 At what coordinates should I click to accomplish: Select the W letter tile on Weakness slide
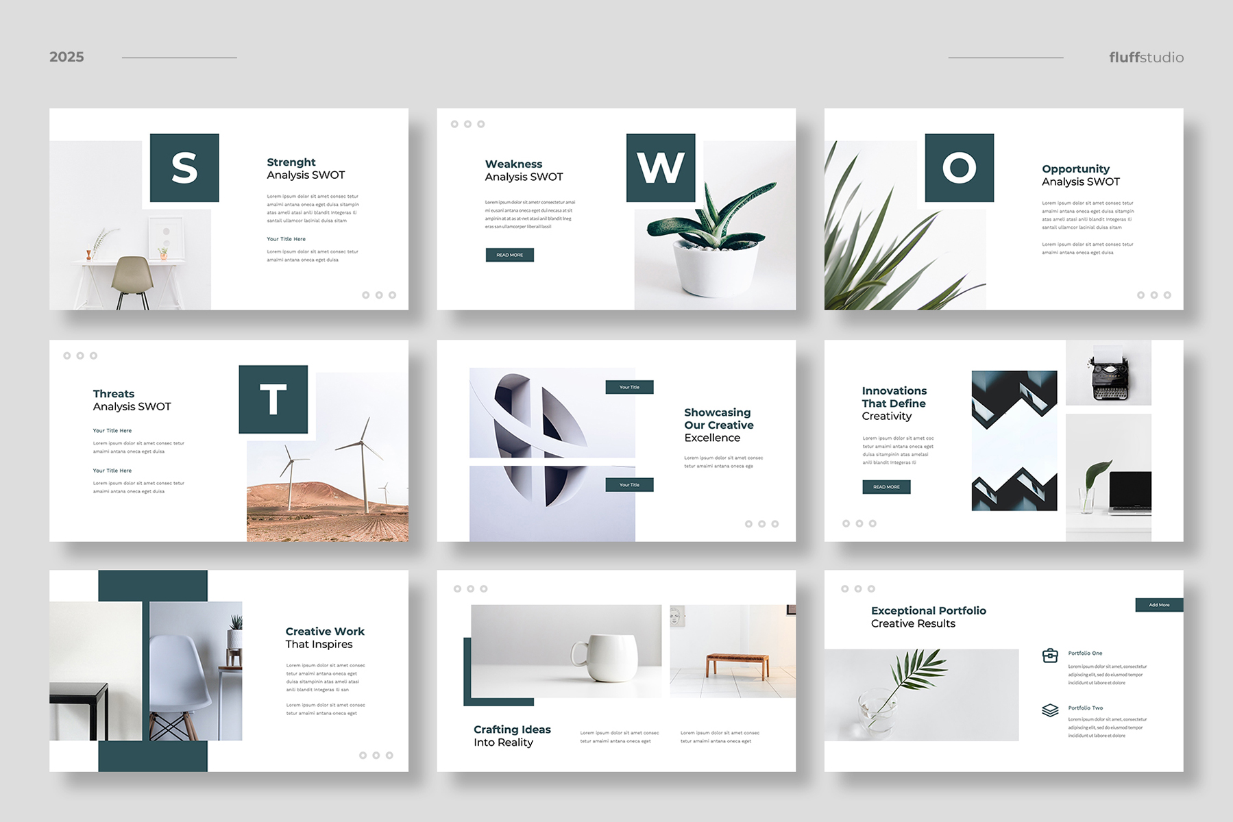[x=661, y=168]
